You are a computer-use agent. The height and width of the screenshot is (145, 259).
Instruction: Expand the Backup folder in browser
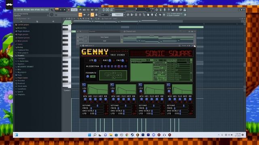pyautogui.click(x=20, y=47)
